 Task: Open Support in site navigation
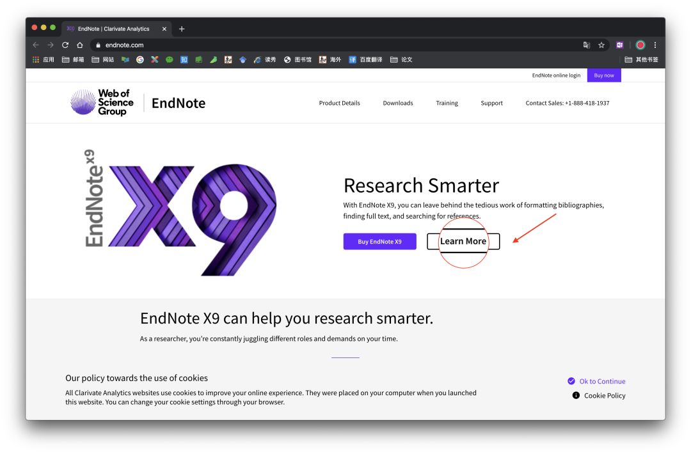491,103
